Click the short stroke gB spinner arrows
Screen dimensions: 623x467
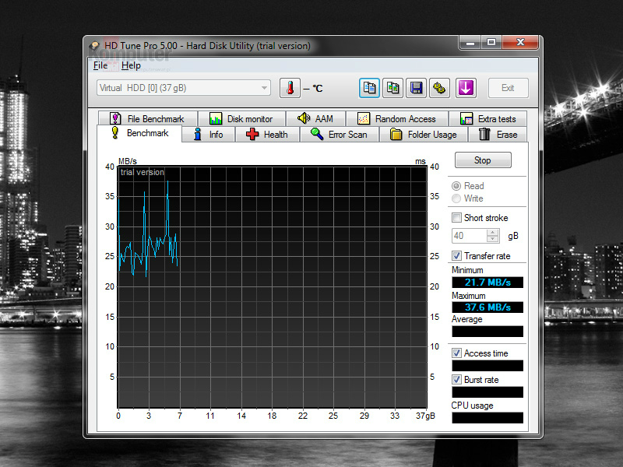[x=493, y=236]
